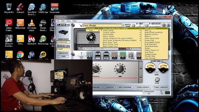This screenshot has width=199, height=112.
Task: Select the amp block icon in the effects chain
Action: coord(131,55)
